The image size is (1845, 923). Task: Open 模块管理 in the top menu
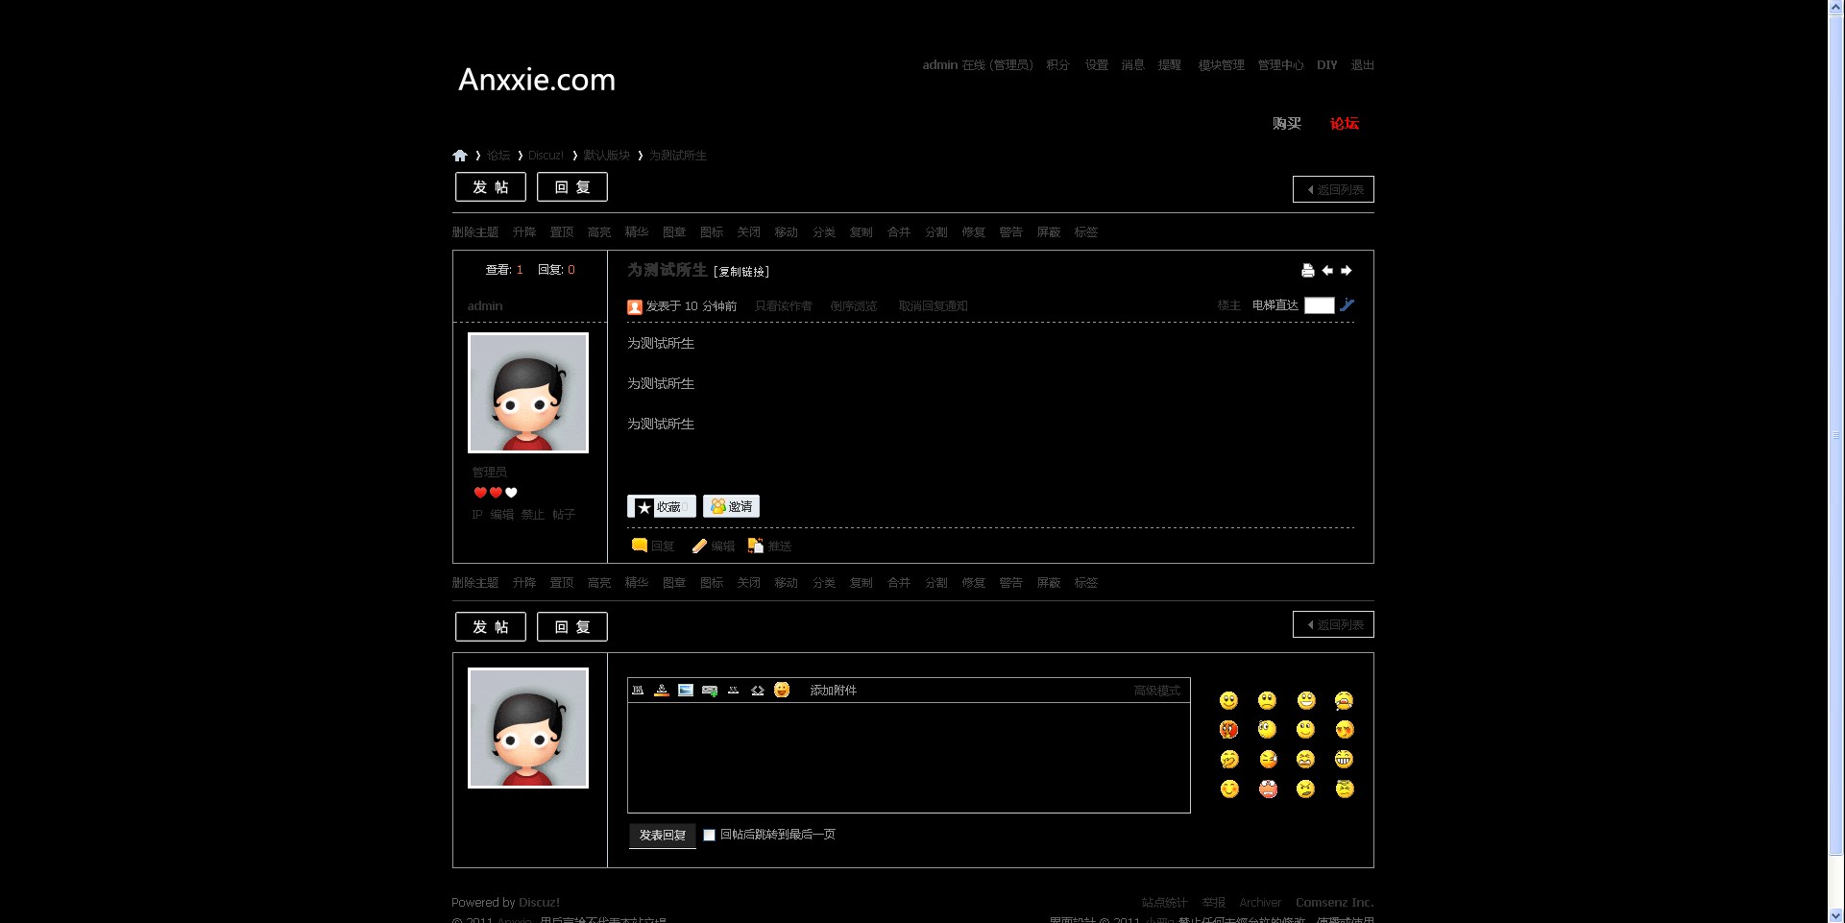coord(1221,65)
